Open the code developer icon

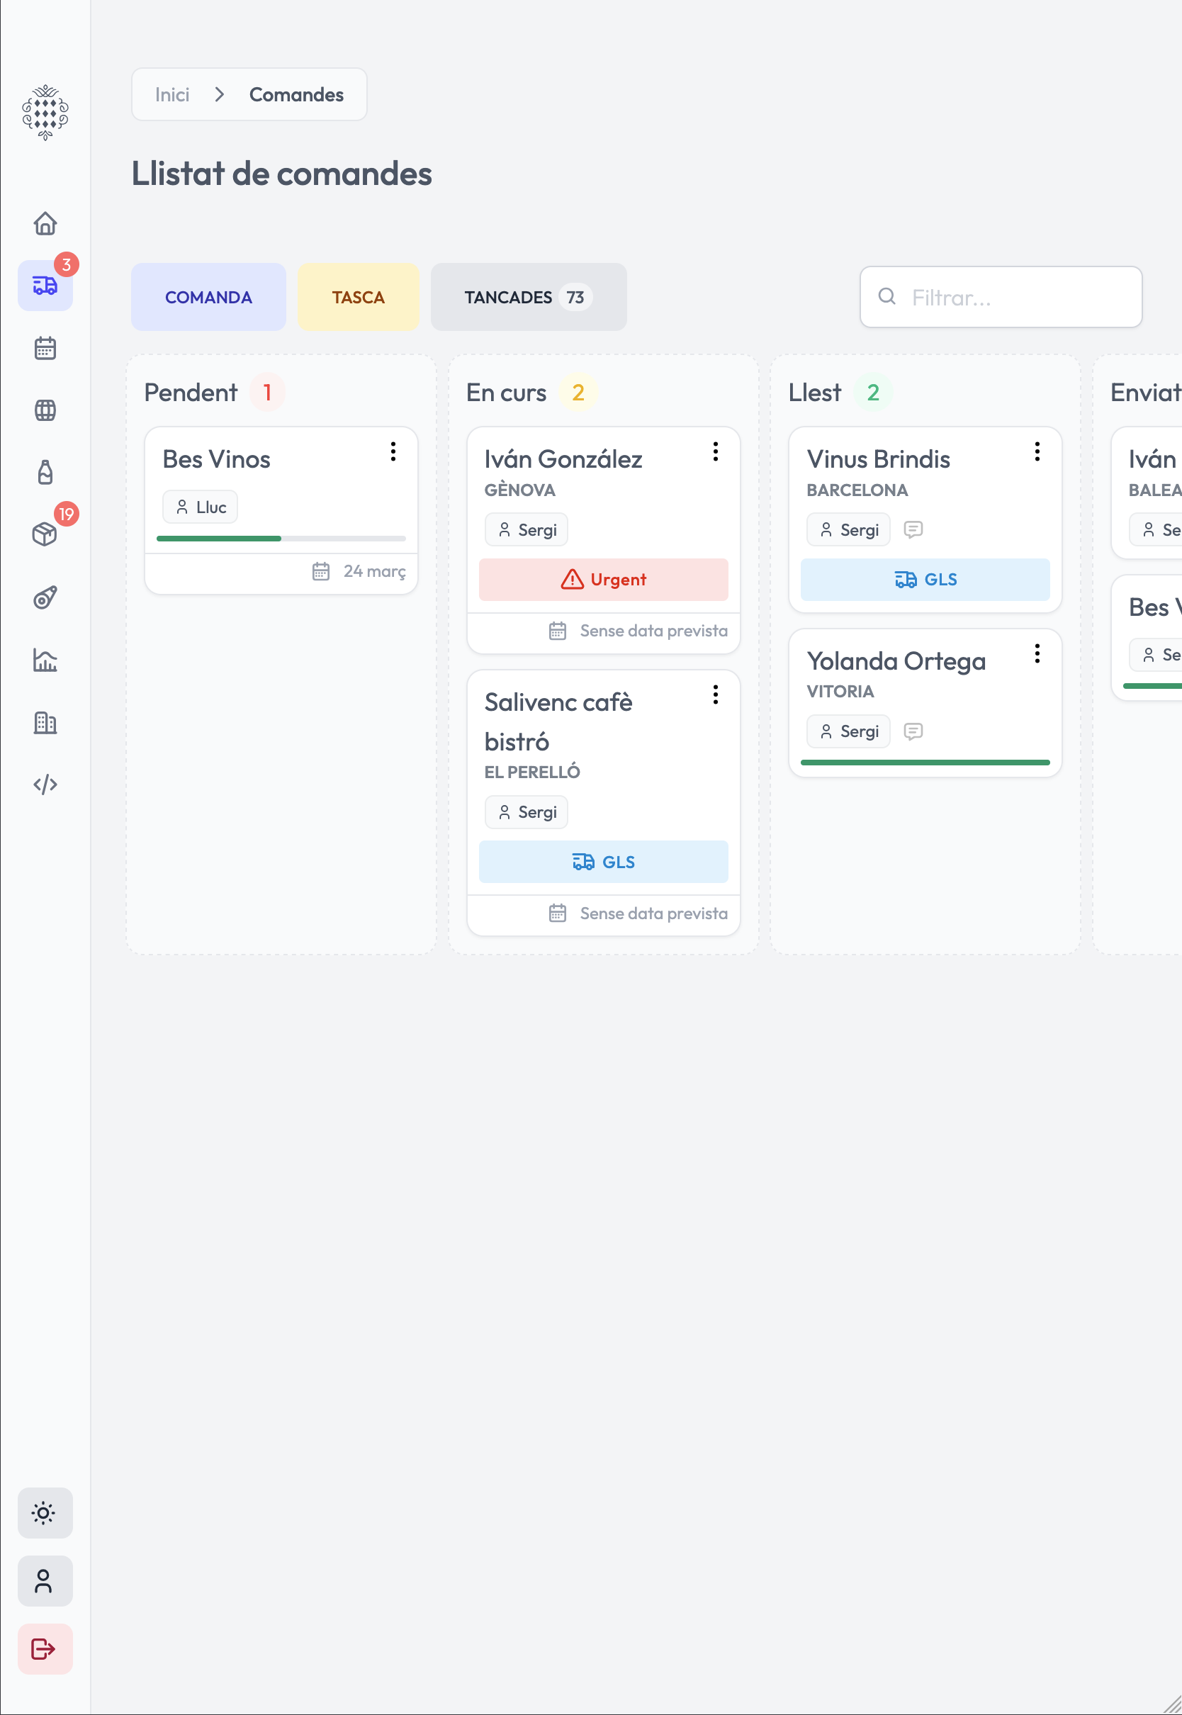tap(45, 785)
